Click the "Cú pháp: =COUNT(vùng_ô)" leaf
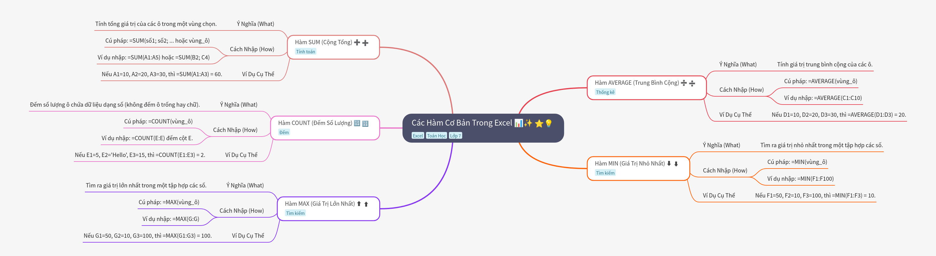Screen dimensions: 936x256 point(158,122)
